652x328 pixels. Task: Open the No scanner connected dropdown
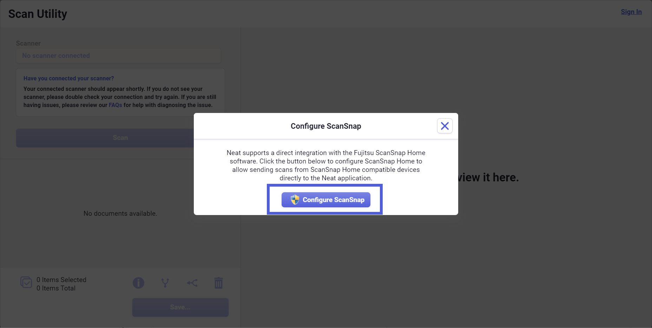point(118,56)
